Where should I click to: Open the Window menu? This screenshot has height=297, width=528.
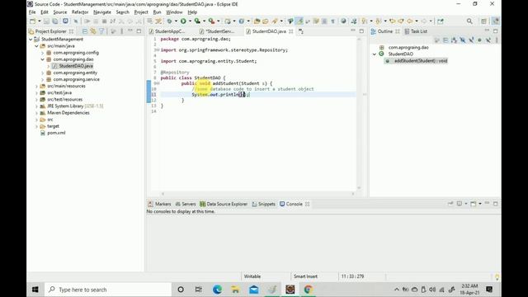click(174, 12)
